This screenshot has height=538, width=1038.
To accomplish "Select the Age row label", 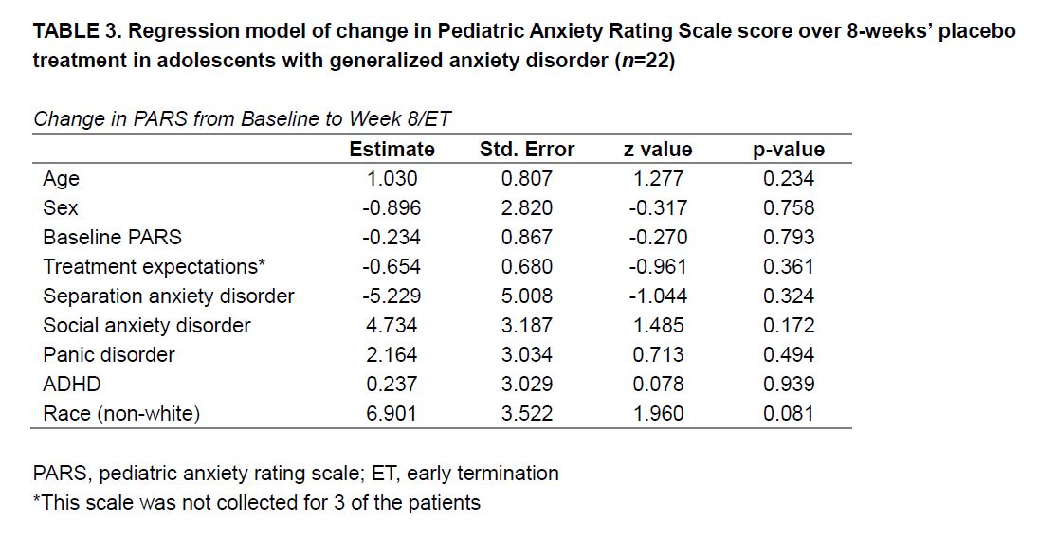I will tap(62, 179).
